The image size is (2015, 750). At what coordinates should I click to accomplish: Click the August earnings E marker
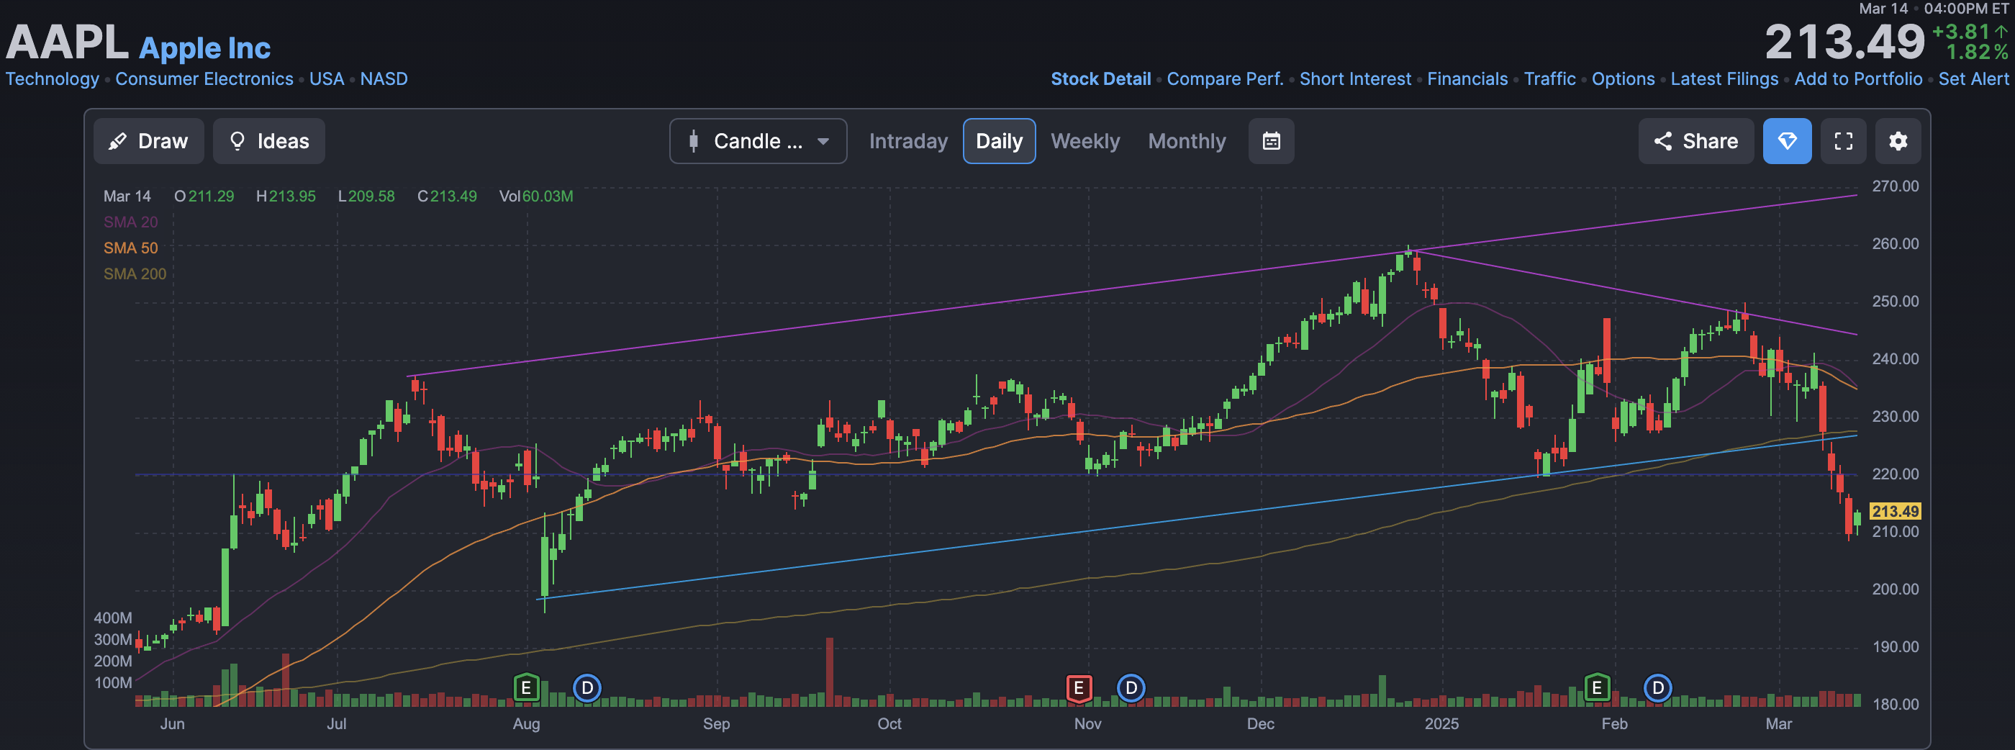pos(527,687)
